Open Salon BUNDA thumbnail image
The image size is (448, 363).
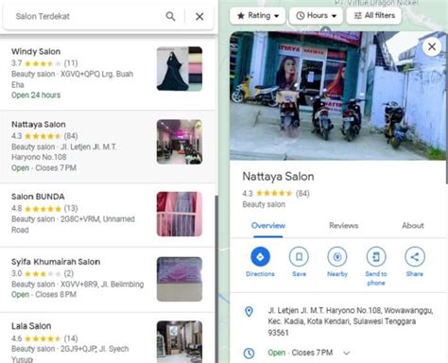(x=180, y=214)
